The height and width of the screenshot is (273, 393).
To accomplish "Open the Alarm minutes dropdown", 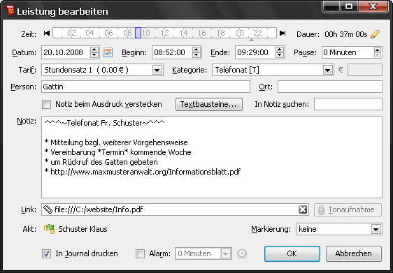I will [226, 253].
